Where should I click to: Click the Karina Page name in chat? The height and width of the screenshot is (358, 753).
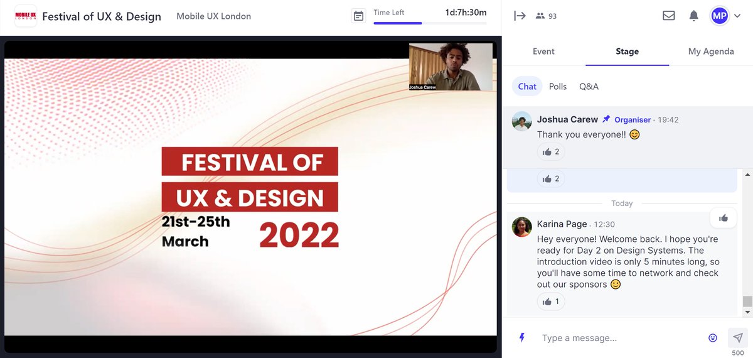pyautogui.click(x=562, y=224)
